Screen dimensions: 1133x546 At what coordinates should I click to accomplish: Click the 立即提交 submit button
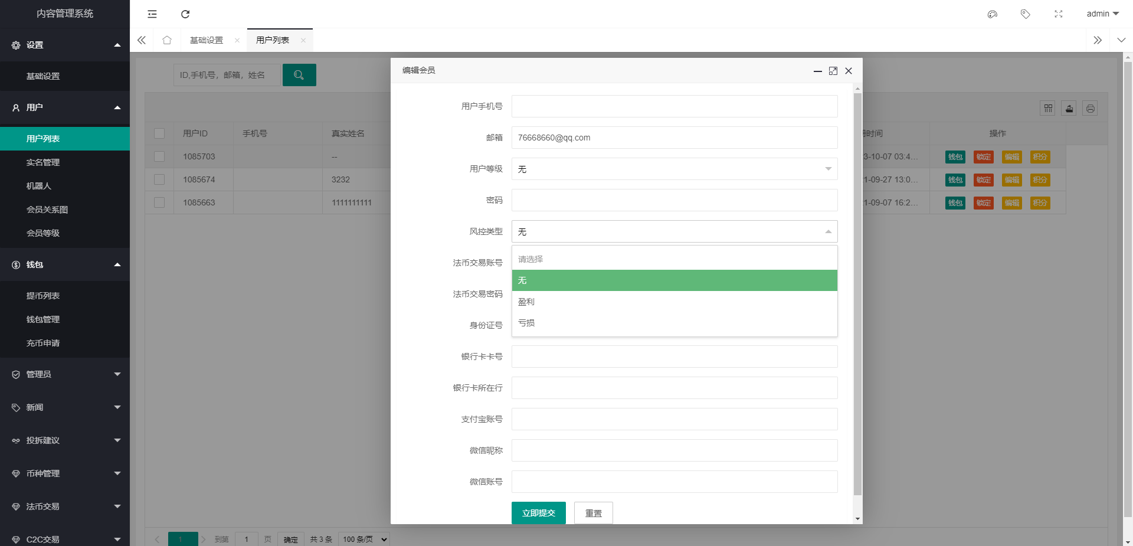click(538, 513)
